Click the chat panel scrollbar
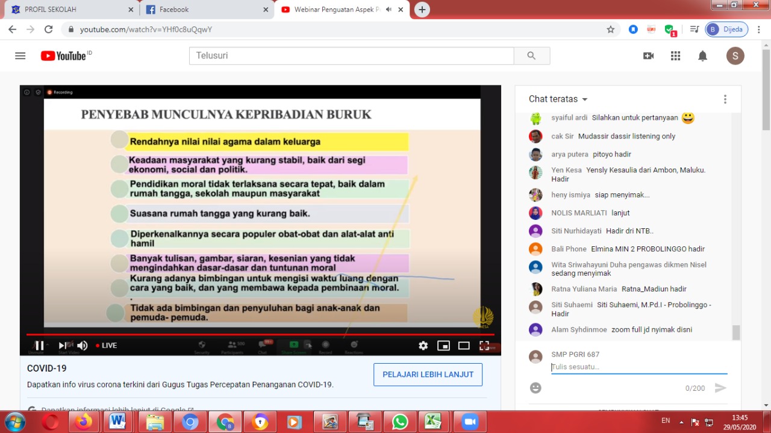 pyautogui.click(x=736, y=332)
